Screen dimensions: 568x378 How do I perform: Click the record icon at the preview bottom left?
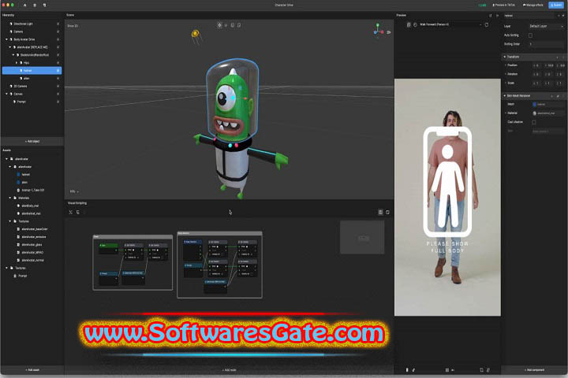click(407, 370)
